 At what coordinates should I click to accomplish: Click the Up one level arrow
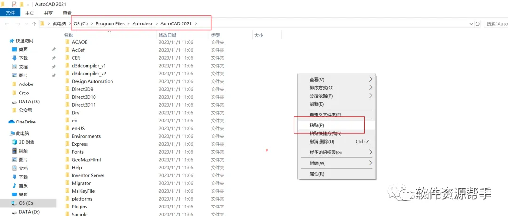click(34, 24)
